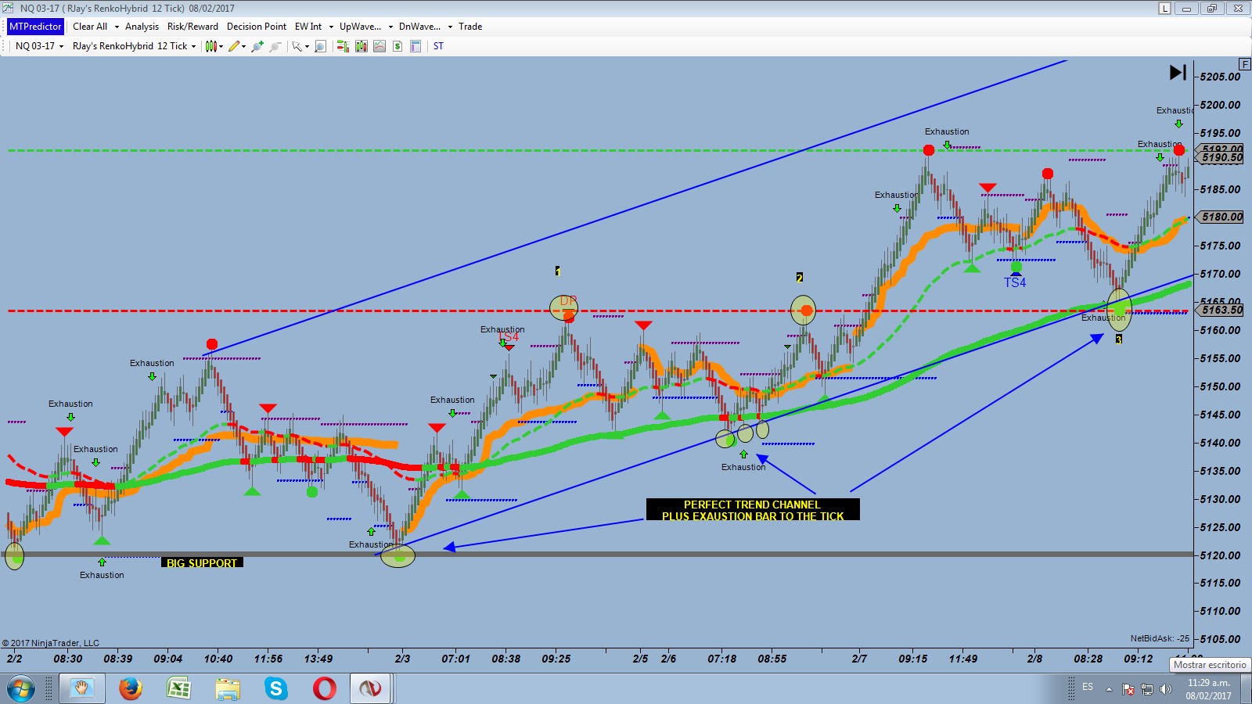Expand the chart style dropdown arrow
This screenshot has height=704, width=1252.
pyautogui.click(x=221, y=46)
